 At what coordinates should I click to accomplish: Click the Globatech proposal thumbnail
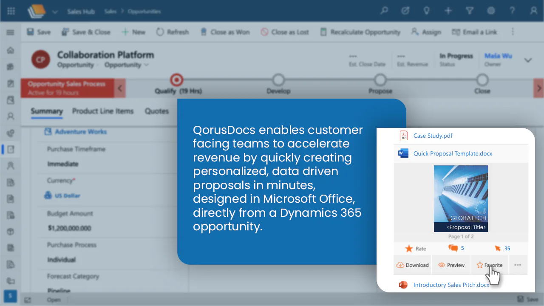[x=461, y=198]
